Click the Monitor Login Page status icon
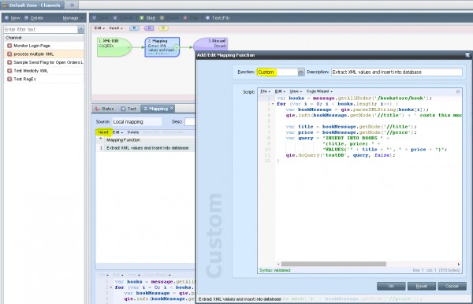The width and height of the screenshot is (473, 304). click(x=9, y=46)
